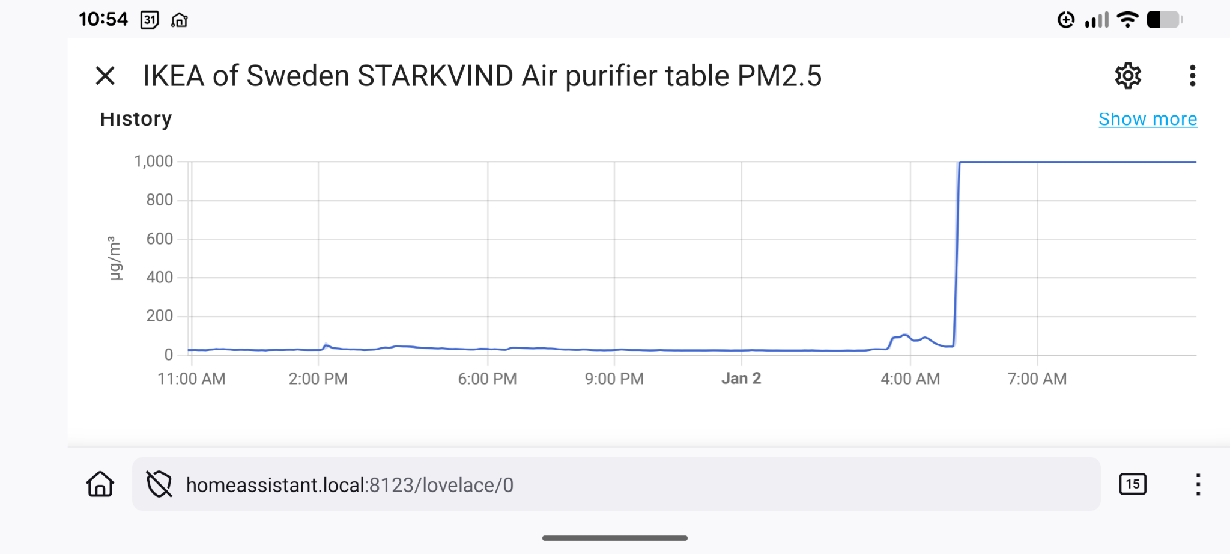Tap the Wi-Fi status icon
1230x554 pixels.
(x=1127, y=20)
